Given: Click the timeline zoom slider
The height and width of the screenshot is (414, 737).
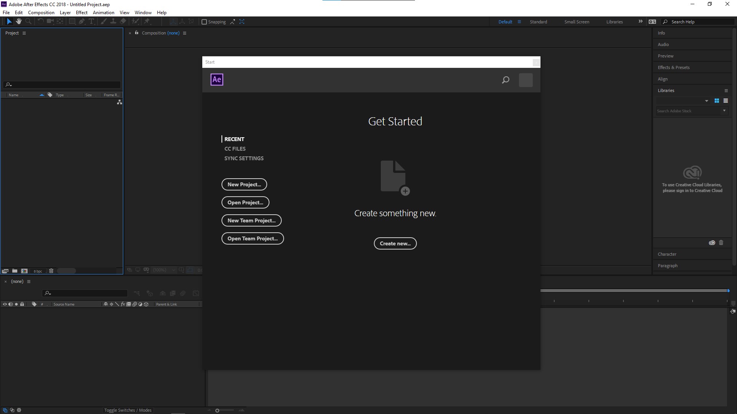Looking at the screenshot, I should [217, 411].
